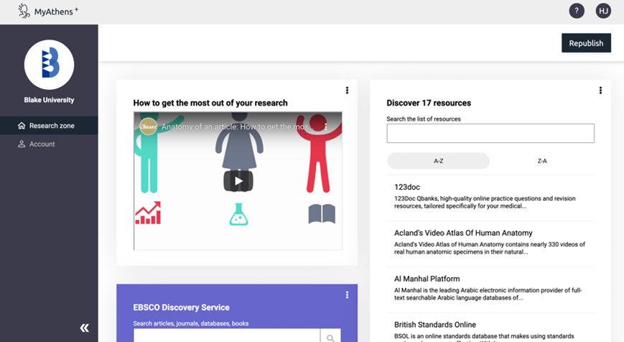Click the EBSCO Discovery Service heading

click(x=181, y=308)
